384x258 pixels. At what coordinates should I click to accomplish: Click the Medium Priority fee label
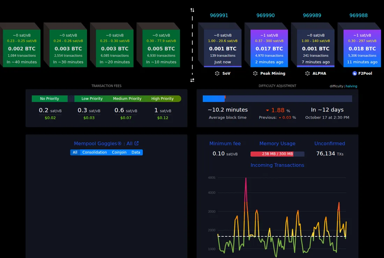click(x=127, y=98)
